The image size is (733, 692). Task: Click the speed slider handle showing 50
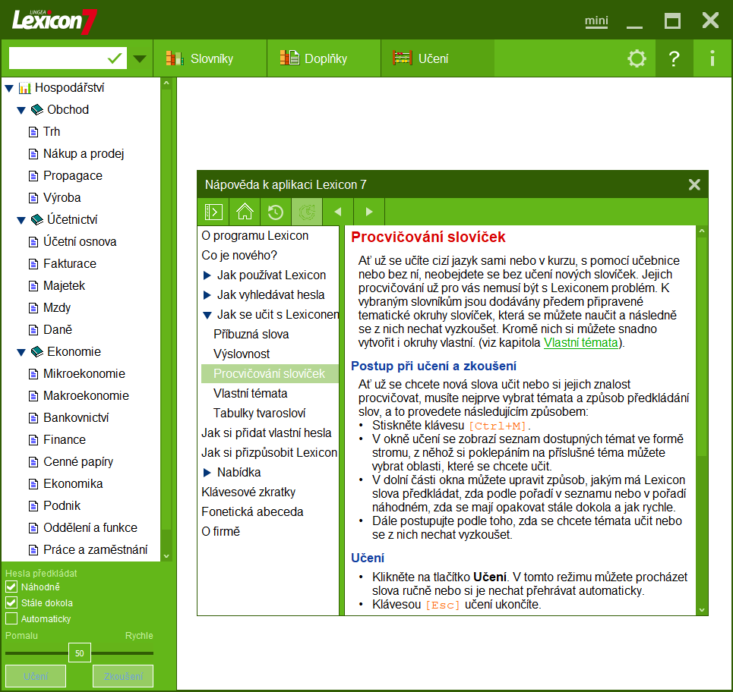tap(80, 653)
